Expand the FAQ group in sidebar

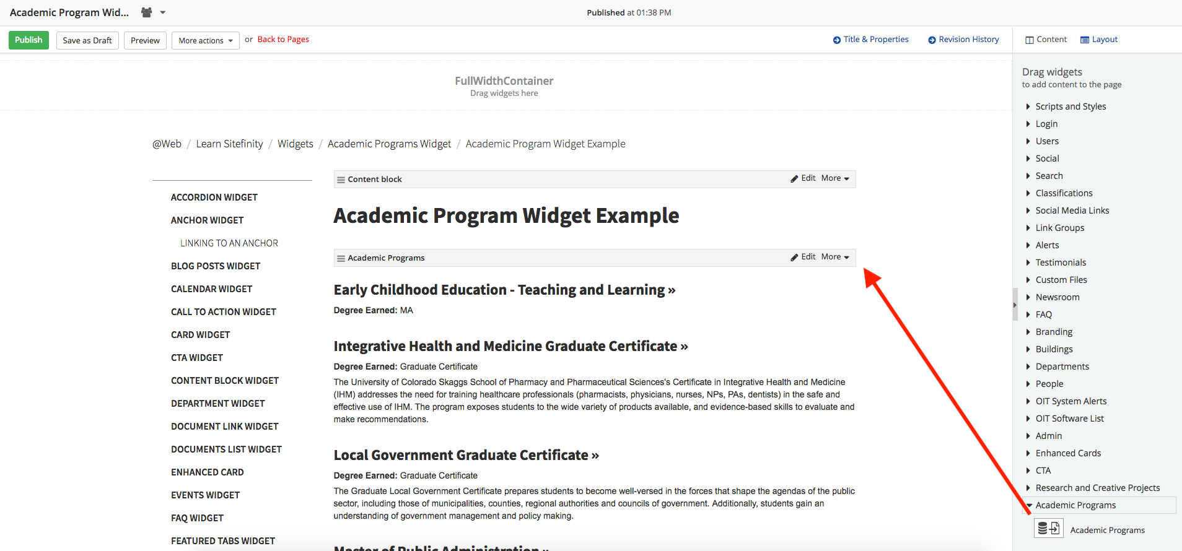pos(1043,315)
